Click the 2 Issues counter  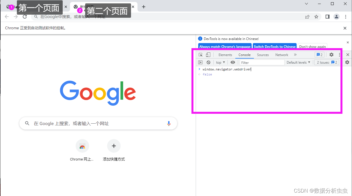tap(327, 63)
